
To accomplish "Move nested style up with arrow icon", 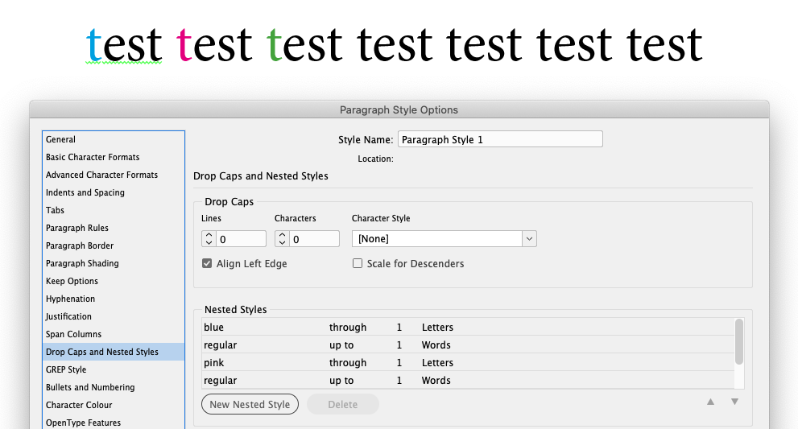I will point(710,402).
